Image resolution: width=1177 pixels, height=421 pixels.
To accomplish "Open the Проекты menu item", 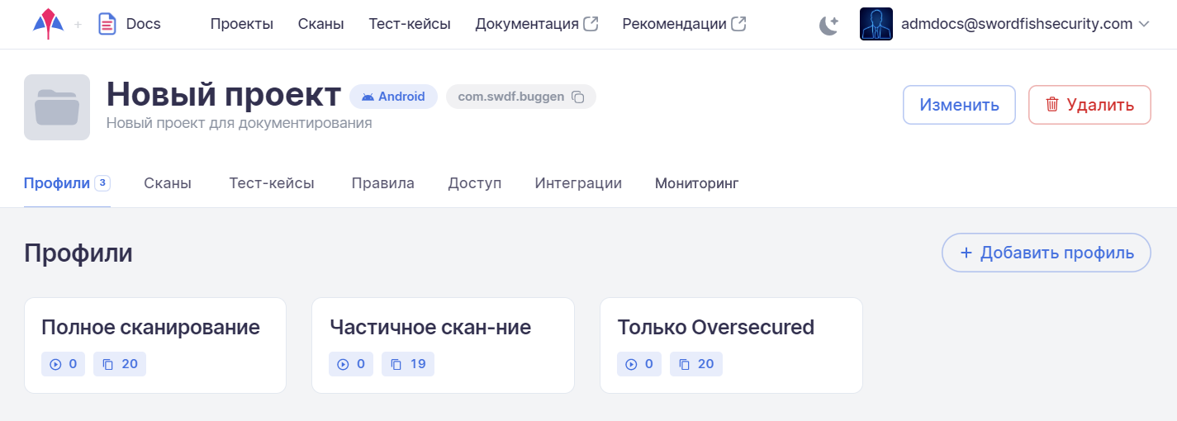I will click(x=241, y=24).
